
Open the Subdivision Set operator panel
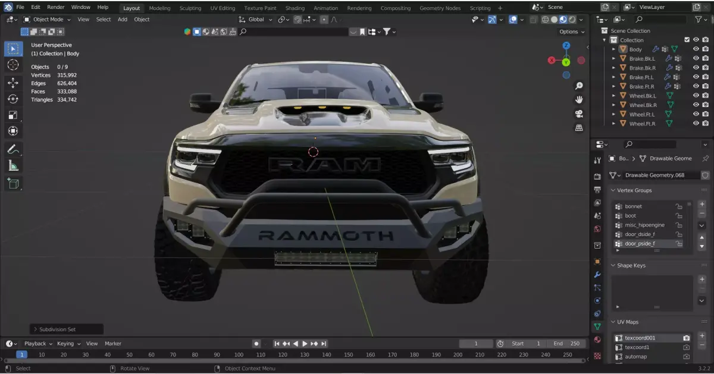pyautogui.click(x=67, y=329)
